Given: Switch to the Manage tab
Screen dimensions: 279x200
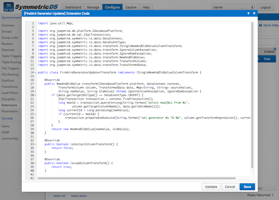Looking at the screenshot, I should tap(93, 7).
